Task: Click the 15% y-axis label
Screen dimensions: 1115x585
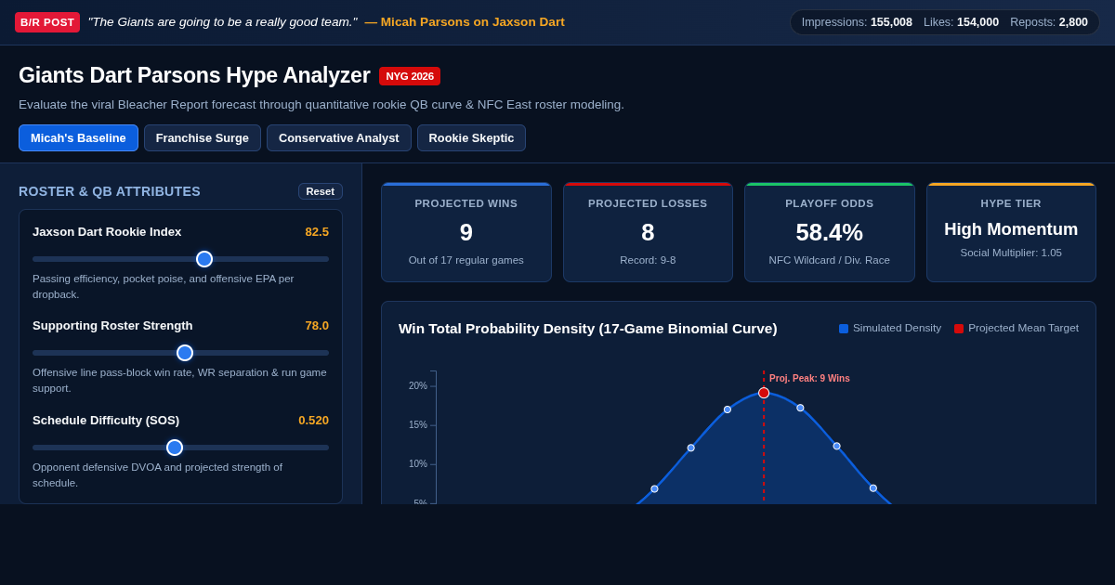Action: click(418, 425)
